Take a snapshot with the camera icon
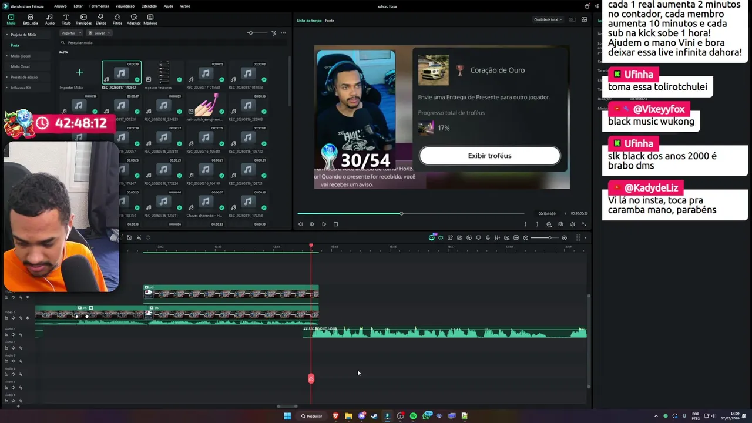 (560, 224)
